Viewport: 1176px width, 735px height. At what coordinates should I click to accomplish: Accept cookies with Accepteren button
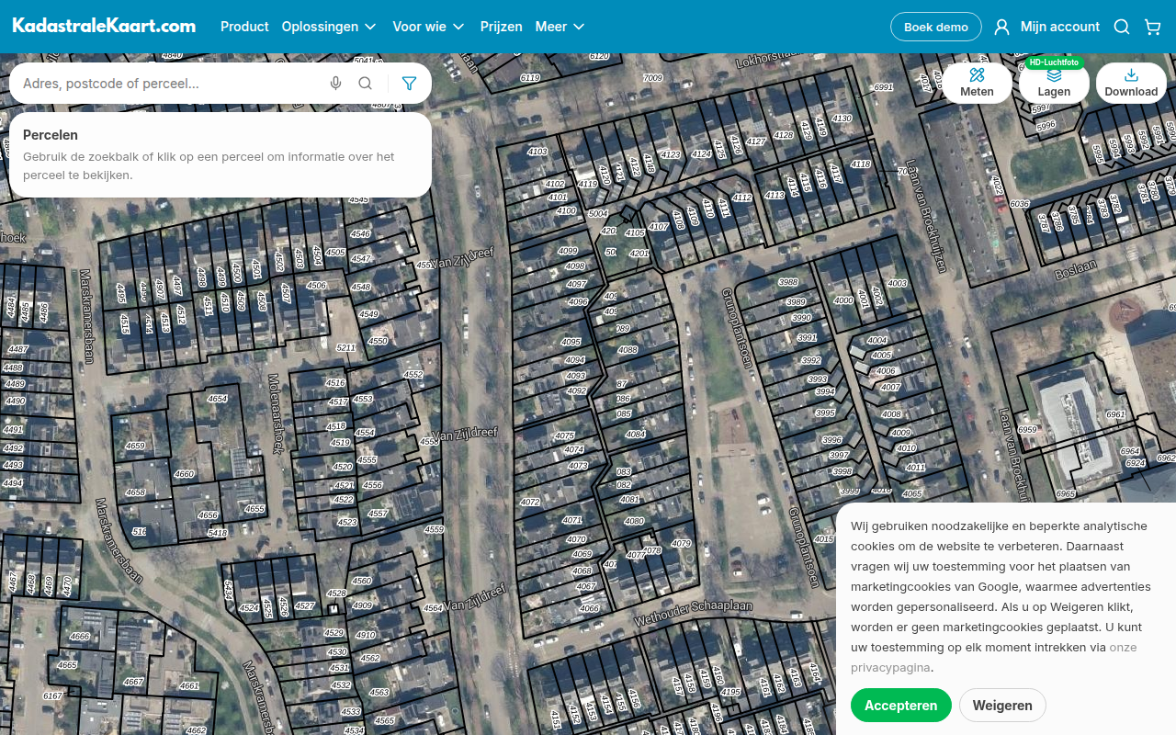click(x=900, y=706)
